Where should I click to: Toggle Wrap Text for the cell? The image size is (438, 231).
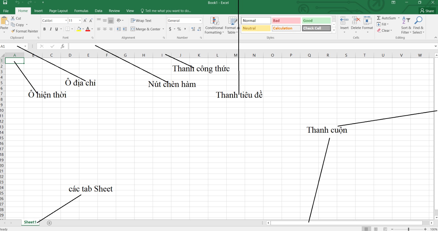pyautogui.click(x=141, y=21)
